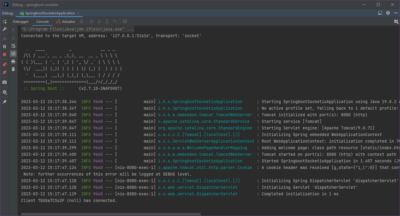Open the layout settings gear top right

[388, 13]
